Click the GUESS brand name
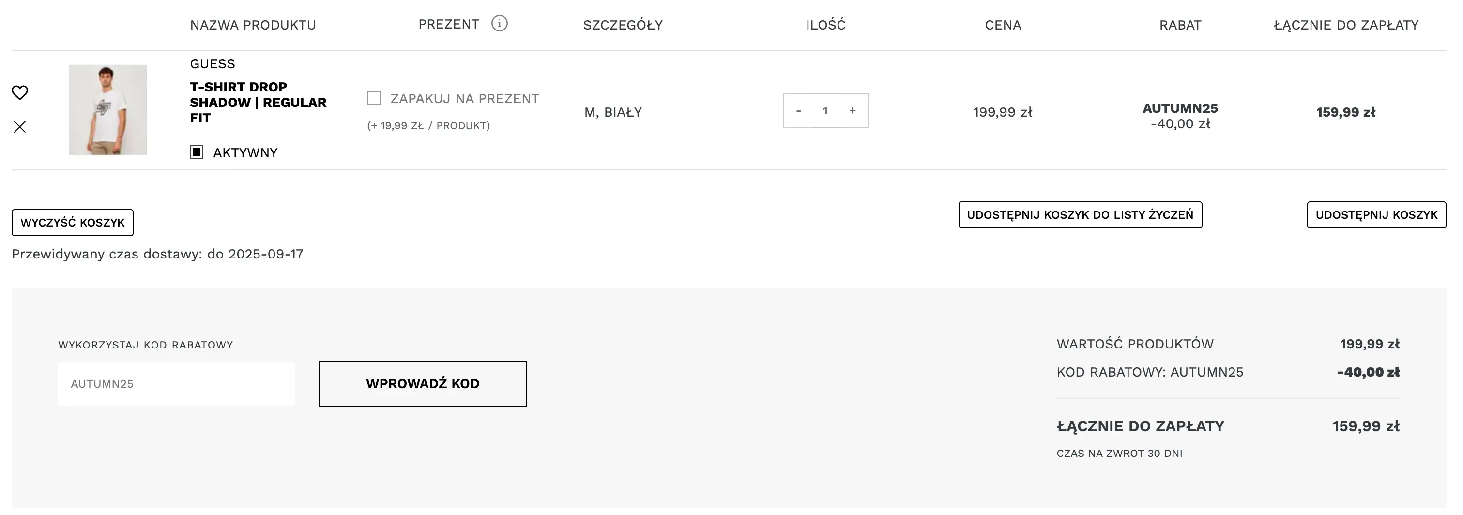The height and width of the screenshot is (515, 1463). tap(213, 63)
